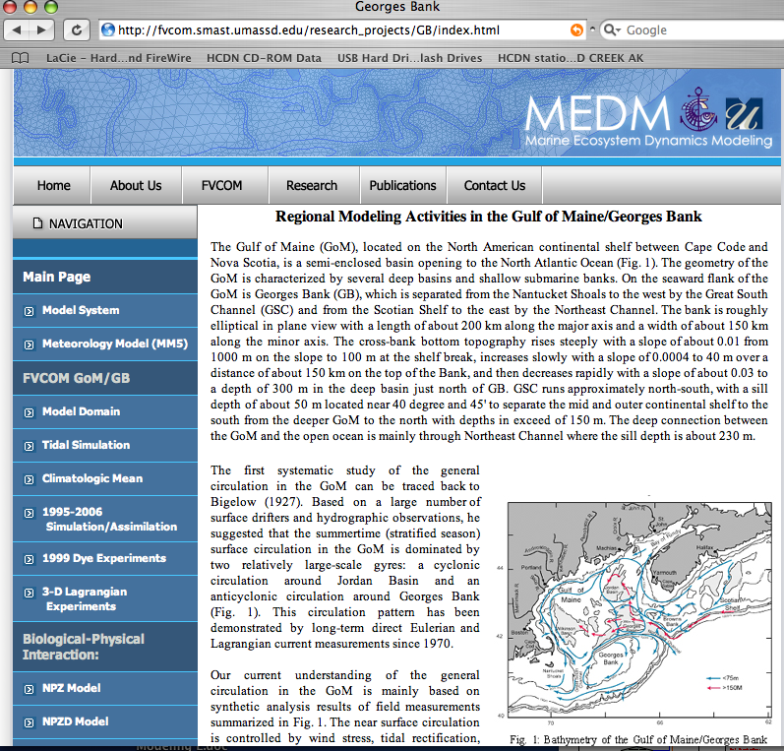This screenshot has width=784, height=751.
Task: Select the Home menu tab
Action: [53, 186]
